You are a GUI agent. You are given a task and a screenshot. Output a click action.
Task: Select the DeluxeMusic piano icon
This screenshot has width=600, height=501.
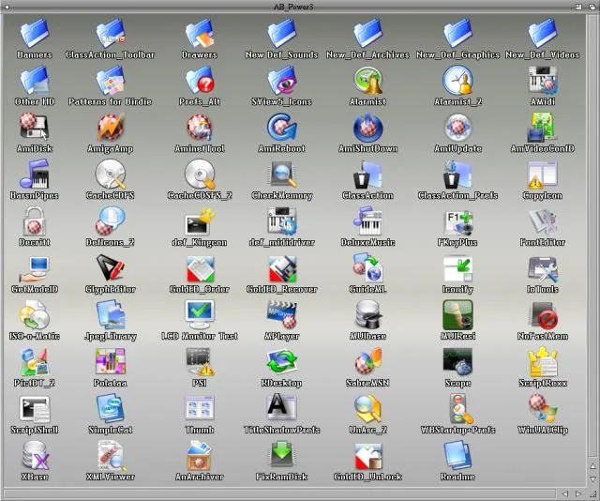coord(367,221)
